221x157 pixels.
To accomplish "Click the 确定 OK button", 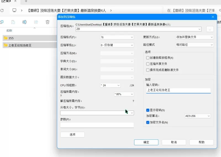I will coord(146,142).
